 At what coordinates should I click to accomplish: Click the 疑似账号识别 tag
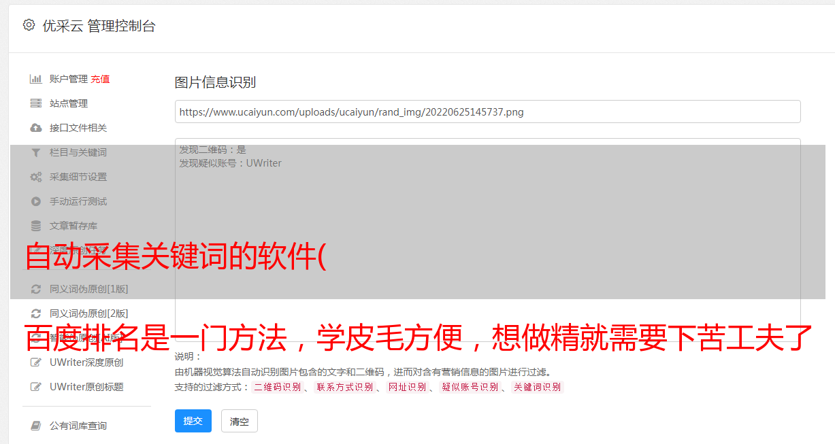pos(470,387)
